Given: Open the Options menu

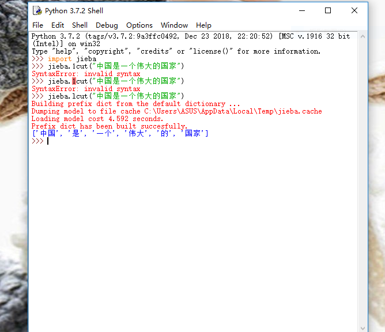Looking at the screenshot, I should 139,25.
